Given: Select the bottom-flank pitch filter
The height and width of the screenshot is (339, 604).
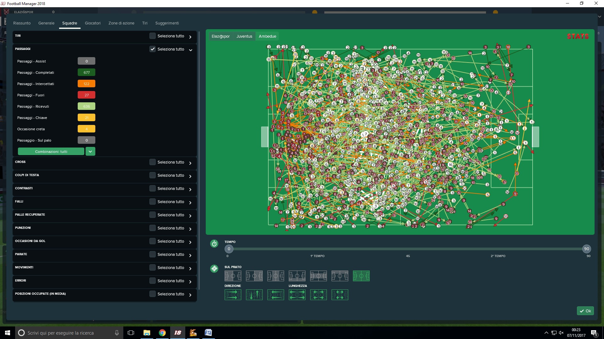Looking at the screenshot, I should tap(297, 276).
